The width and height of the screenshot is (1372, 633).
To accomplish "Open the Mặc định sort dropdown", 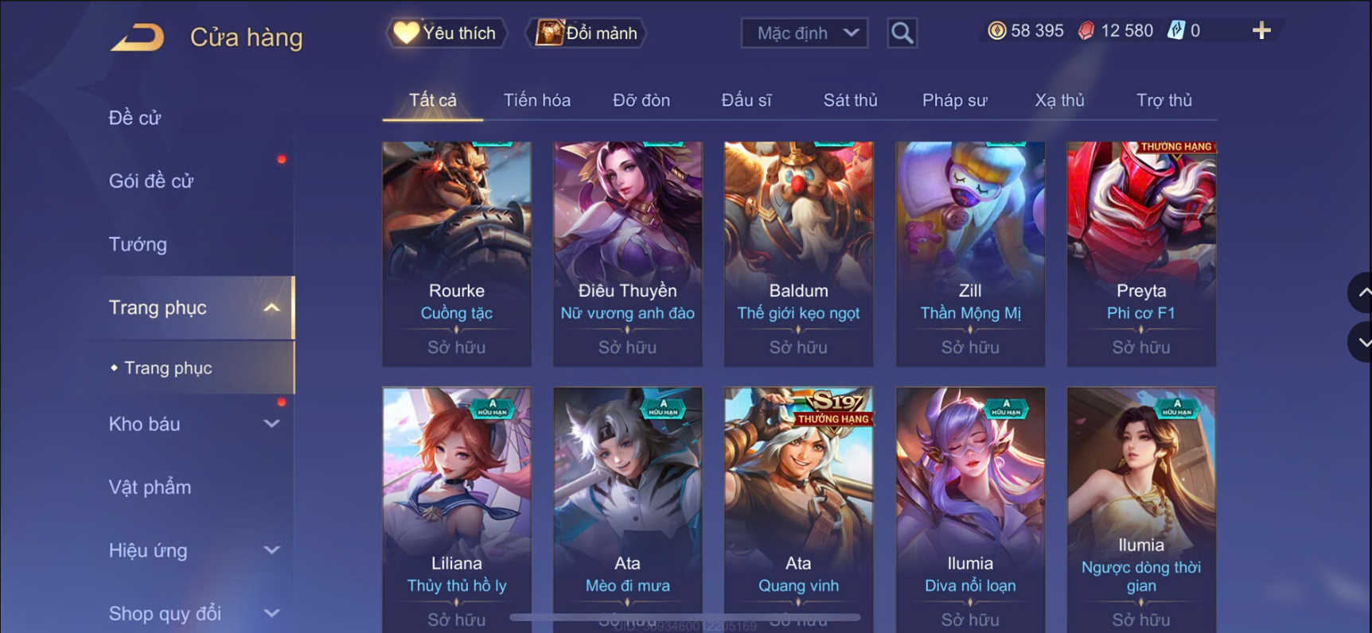I will click(x=805, y=33).
